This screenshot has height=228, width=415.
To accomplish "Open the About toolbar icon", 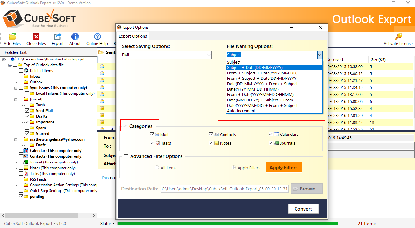I will (75, 37).
